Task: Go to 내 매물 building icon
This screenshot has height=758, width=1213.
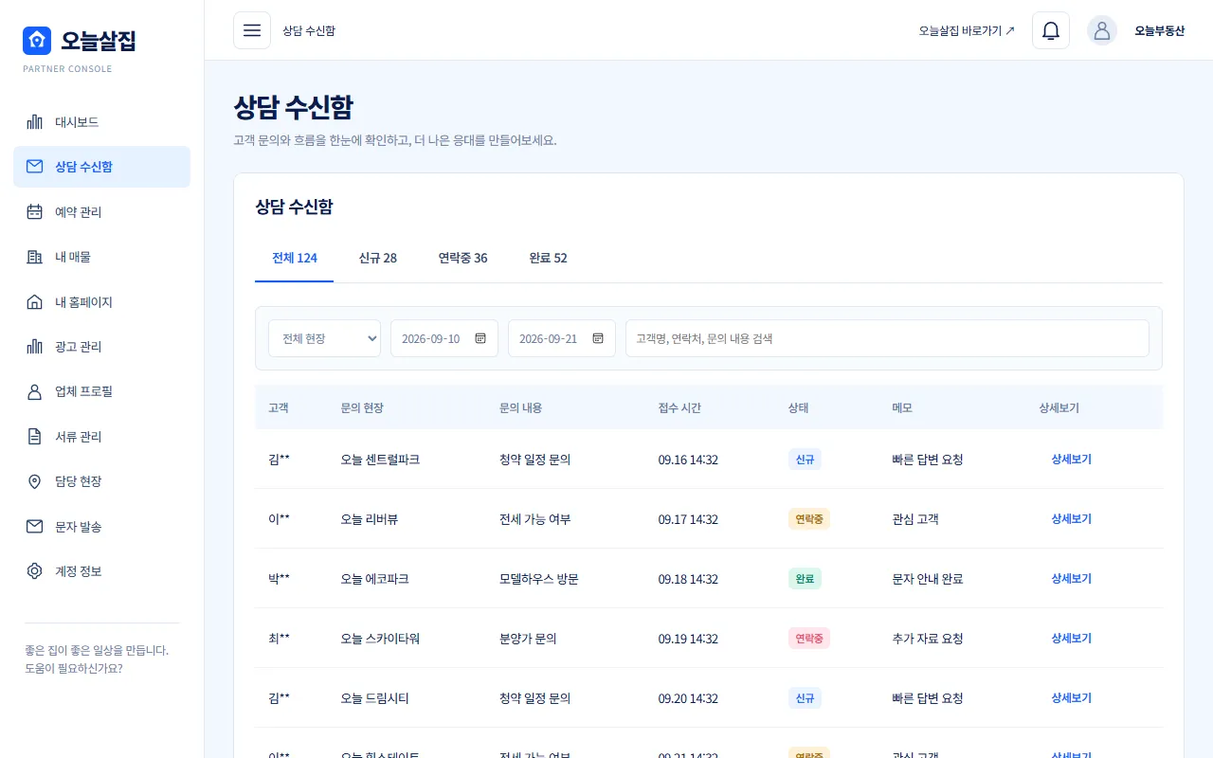Action: (x=35, y=257)
